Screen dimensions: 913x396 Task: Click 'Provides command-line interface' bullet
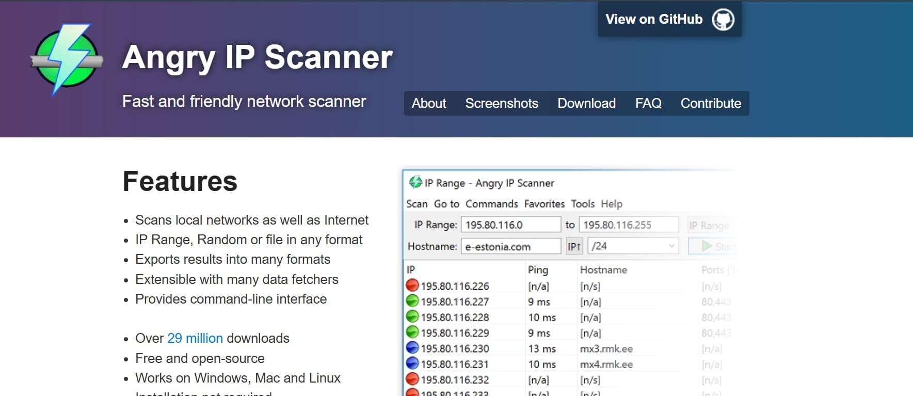(x=231, y=299)
